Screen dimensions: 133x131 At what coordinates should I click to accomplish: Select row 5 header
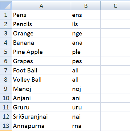[6, 52]
